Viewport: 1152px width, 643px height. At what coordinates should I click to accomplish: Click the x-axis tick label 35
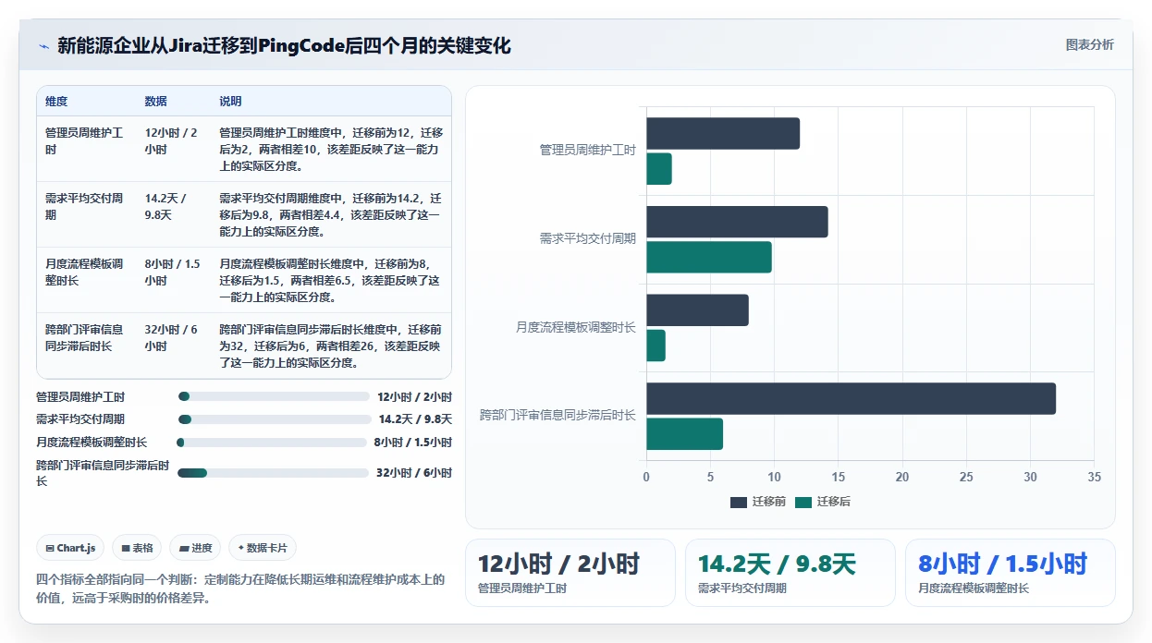point(1095,478)
